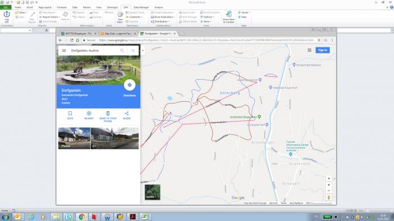This screenshot has width=394, height=221.
Task: Click the map zoom in button
Action: point(329,185)
